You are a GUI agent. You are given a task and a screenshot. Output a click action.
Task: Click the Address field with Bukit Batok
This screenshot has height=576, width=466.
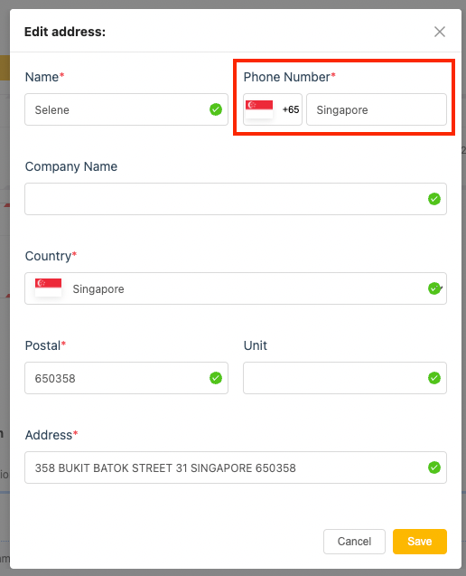pyautogui.click(x=236, y=467)
